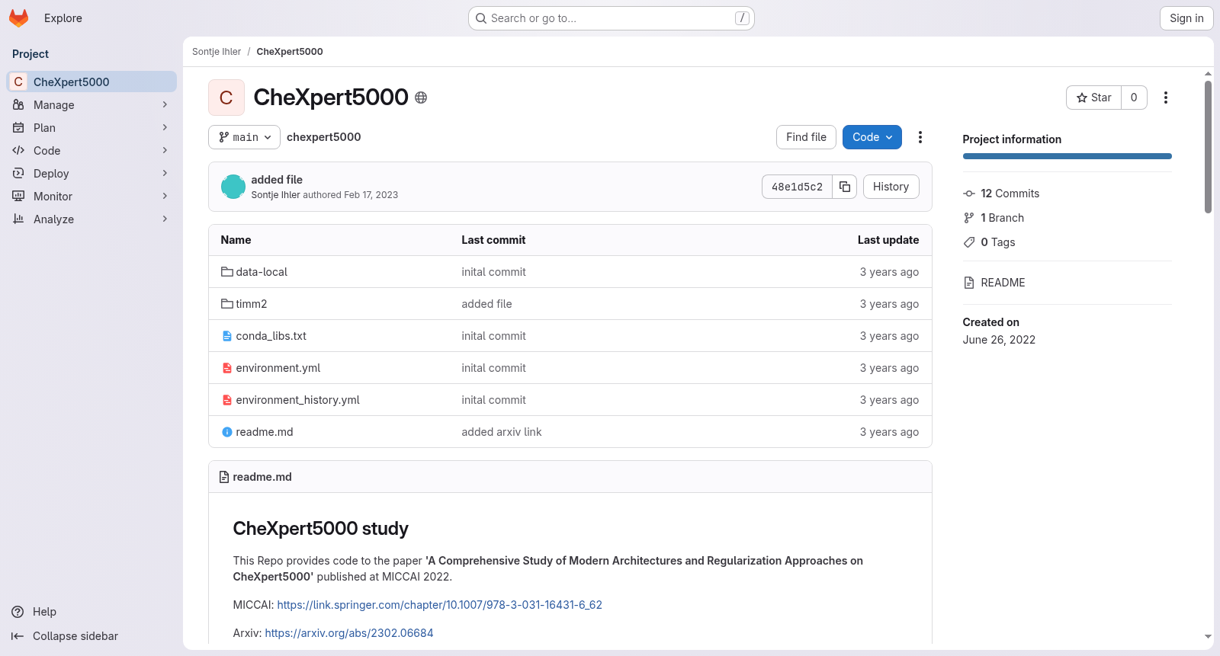The height and width of the screenshot is (656, 1220).
Task: Click the readme.md header file name
Action: coord(262,477)
